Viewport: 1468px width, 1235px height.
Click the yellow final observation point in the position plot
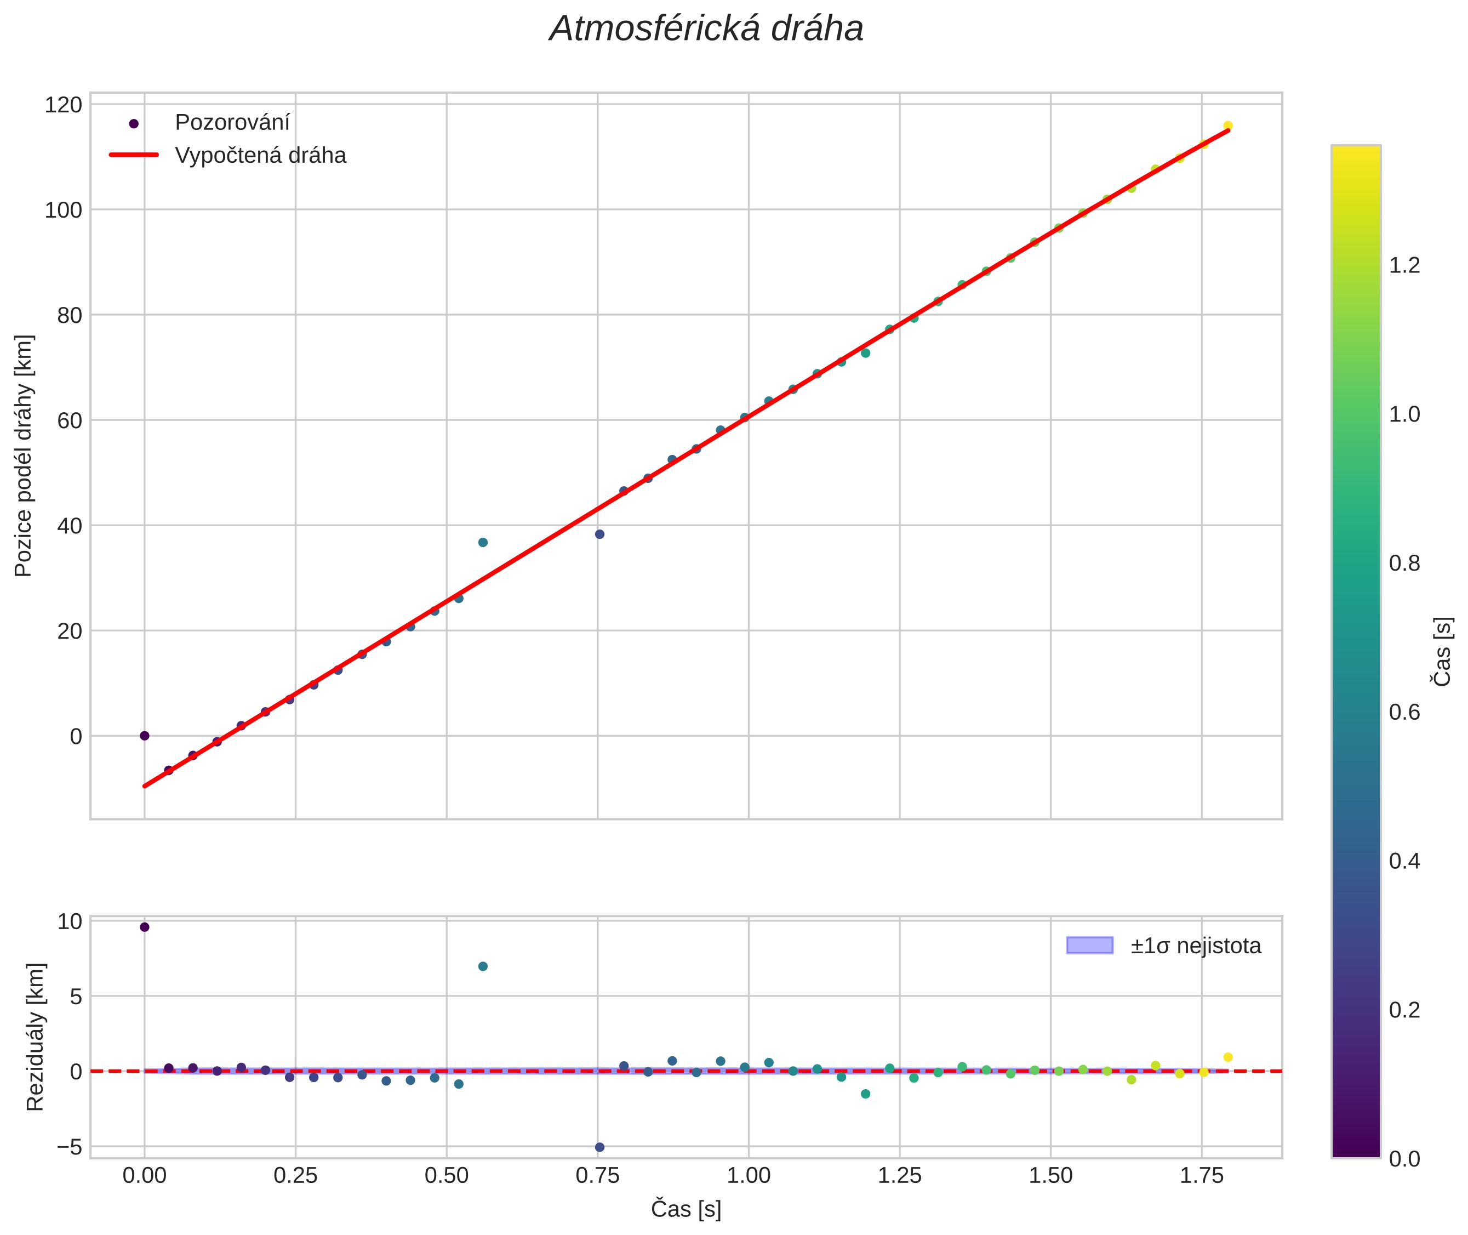tap(1228, 126)
